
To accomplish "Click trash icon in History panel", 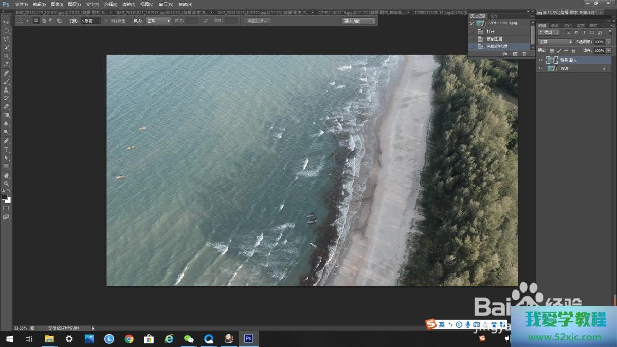I will coord(524,53).
